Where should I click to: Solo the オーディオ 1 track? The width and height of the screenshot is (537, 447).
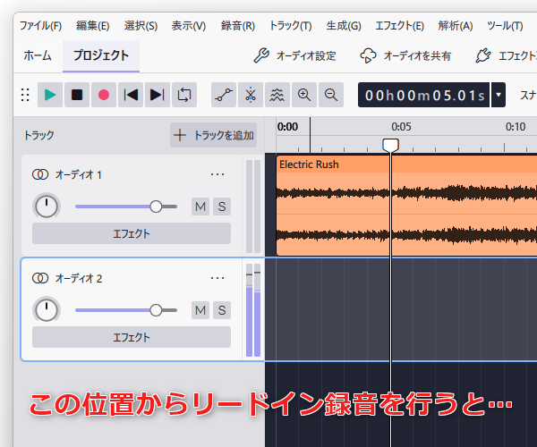[x=222, y=207]
